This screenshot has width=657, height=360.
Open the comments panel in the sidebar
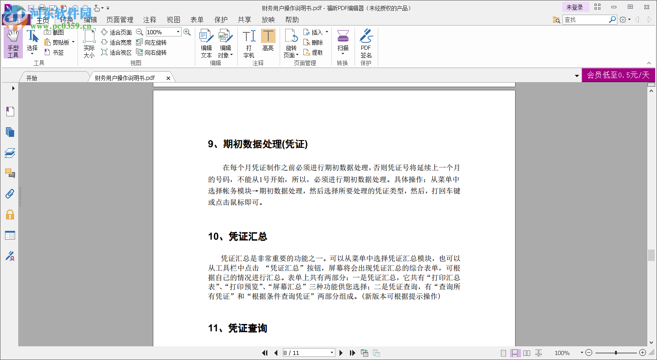10,173
